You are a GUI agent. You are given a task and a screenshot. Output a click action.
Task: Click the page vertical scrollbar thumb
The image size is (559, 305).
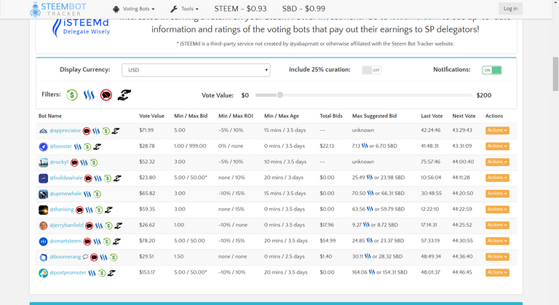tap(555, 74)
